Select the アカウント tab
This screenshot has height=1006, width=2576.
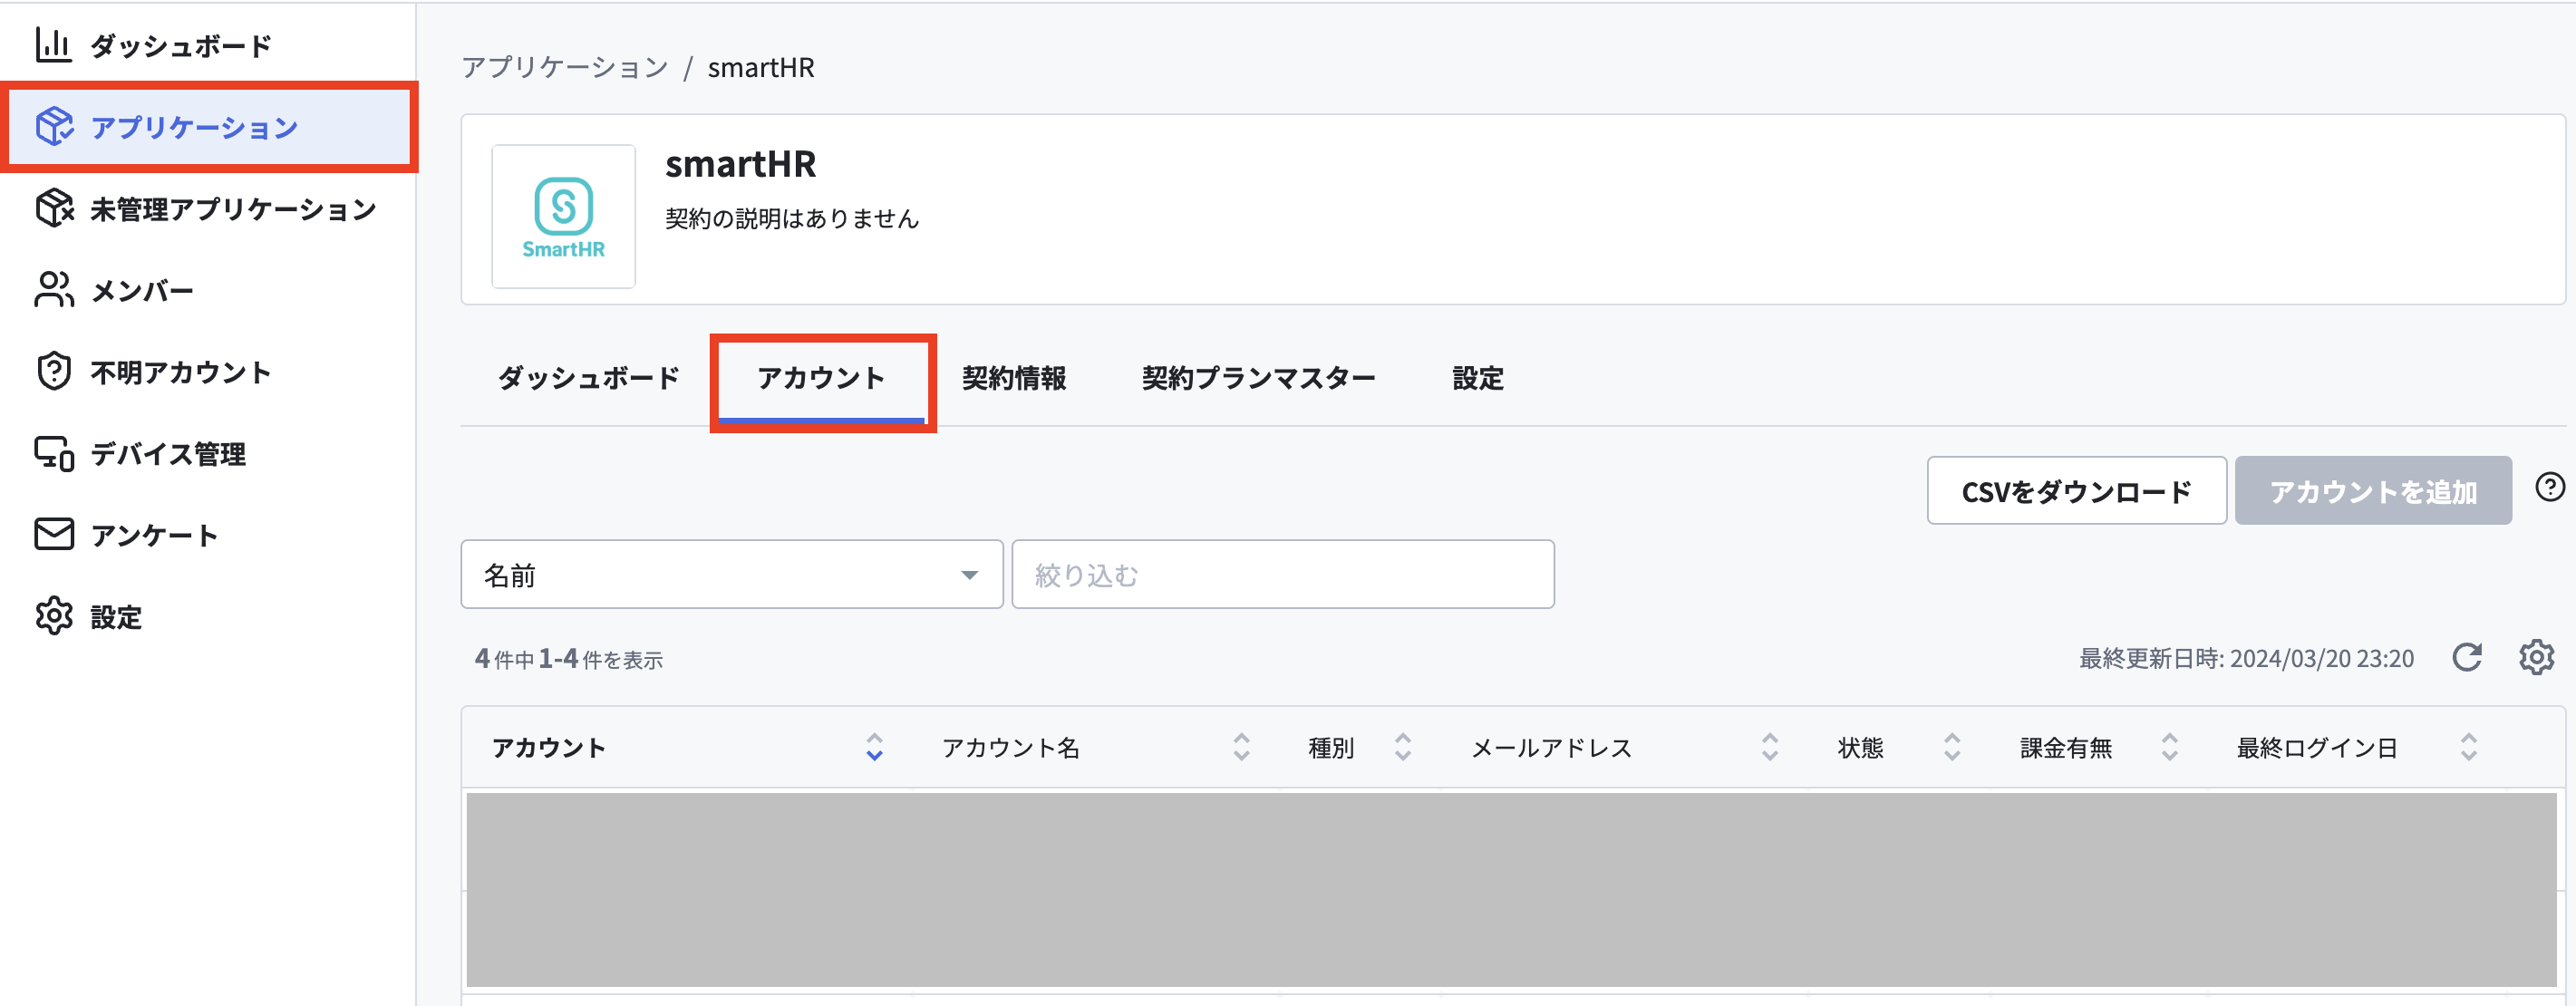click(x=821, y=378)
